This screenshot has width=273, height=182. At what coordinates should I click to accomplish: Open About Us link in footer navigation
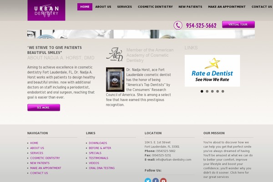[37, 148]
